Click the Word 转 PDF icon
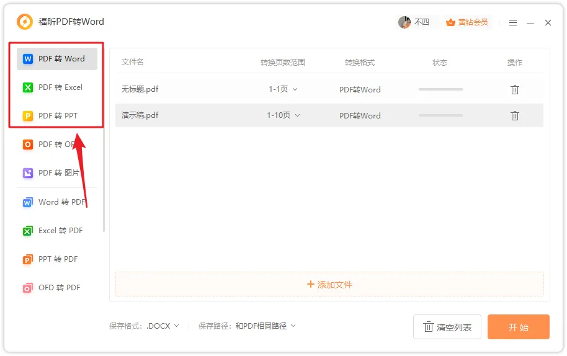This screenshot has width=567, height=356. coord(28,202)
